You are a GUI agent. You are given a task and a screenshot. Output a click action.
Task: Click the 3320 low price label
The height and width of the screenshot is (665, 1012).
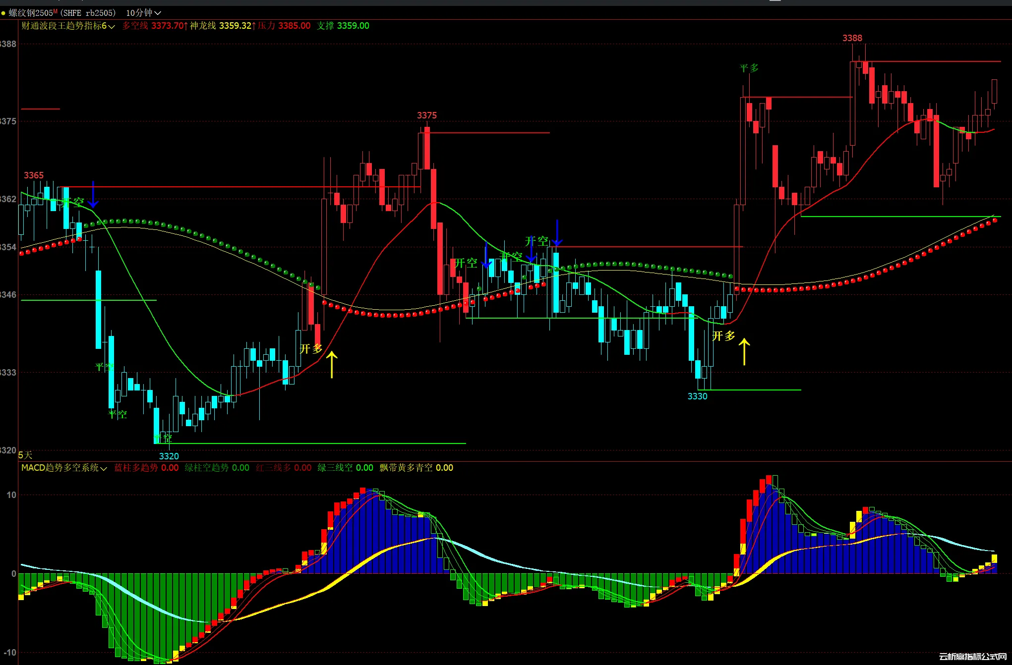click(169, 456)
